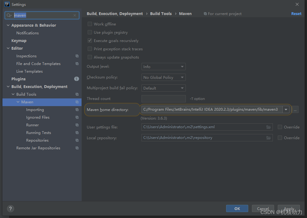Open Maven home directory dropdown arrow

286,109
